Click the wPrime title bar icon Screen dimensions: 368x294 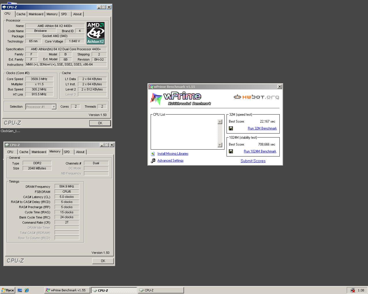151,87
